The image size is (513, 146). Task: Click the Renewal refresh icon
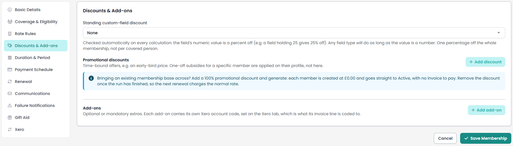[x=10, y=82]
